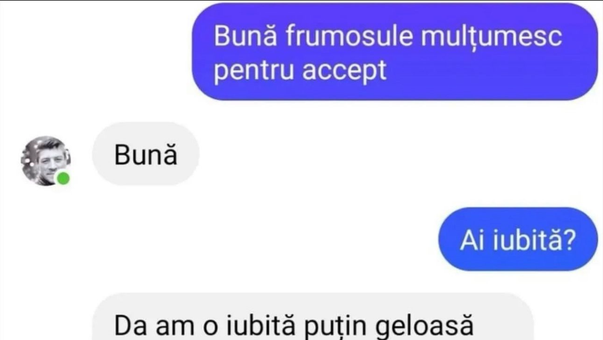
Task: Click the text "pentru accept" in first message
Action: (300, 72)
